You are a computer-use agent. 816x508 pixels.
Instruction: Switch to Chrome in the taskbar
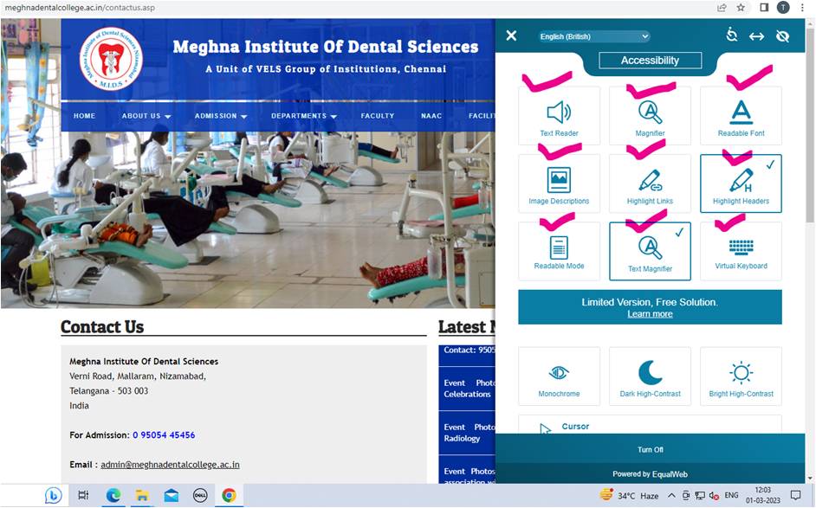229,496
